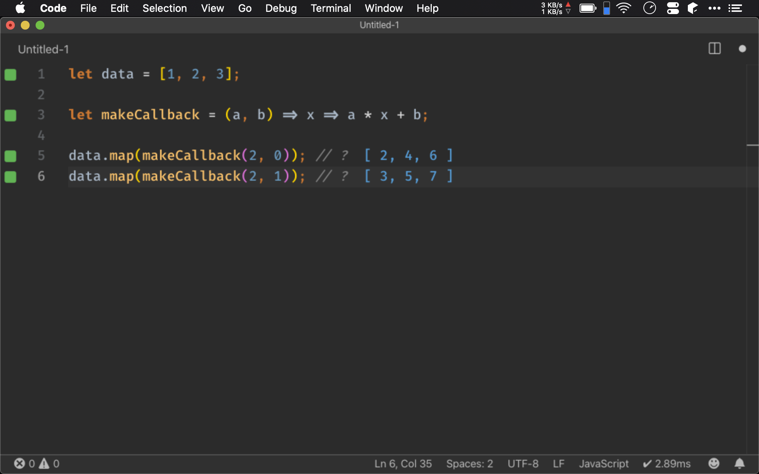This screenshot has width=759, height=474.
Task: Open the Selection menu
Action: point(165,8)
